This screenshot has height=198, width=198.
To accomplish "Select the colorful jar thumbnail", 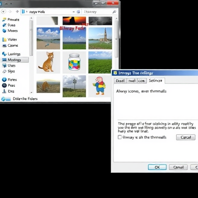I will [74, 62].
